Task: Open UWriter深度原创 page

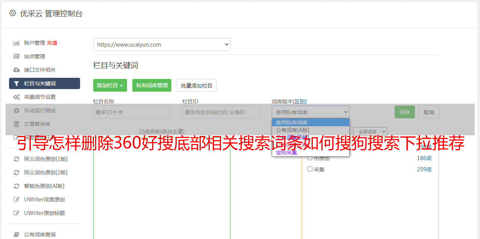Action: pyautogui.click(x=44, y=200)
